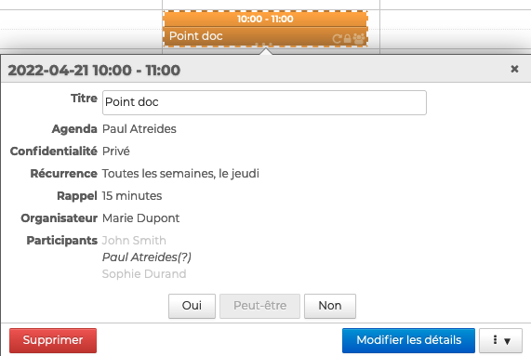
Task: Select Peut-être as participation answer
Action: tap(259, 306)
